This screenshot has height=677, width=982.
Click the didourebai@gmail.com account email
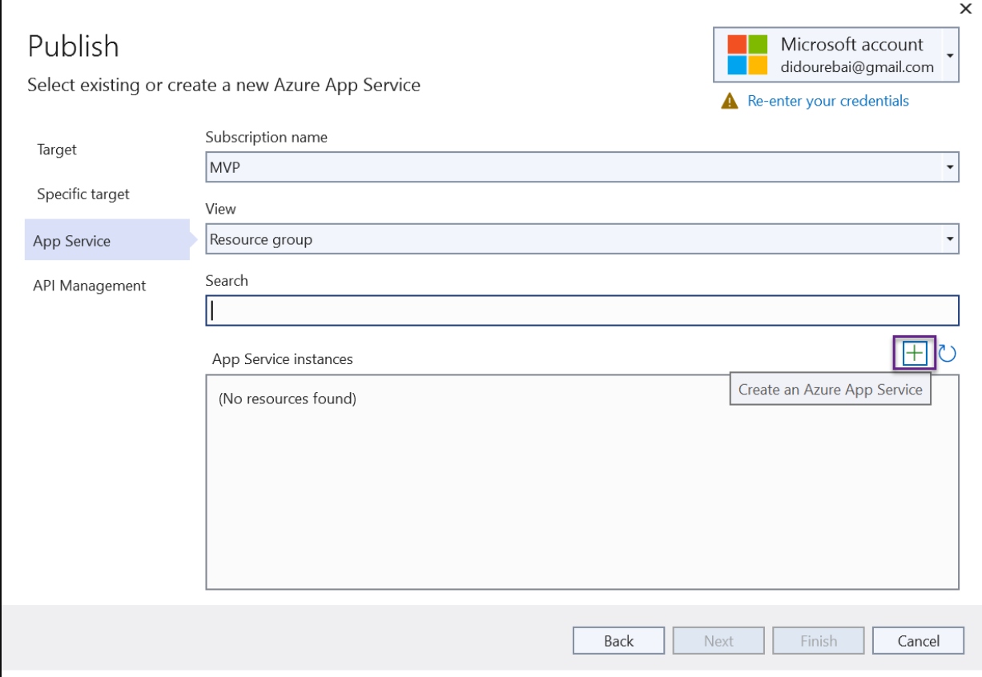(x=857, y=67)
